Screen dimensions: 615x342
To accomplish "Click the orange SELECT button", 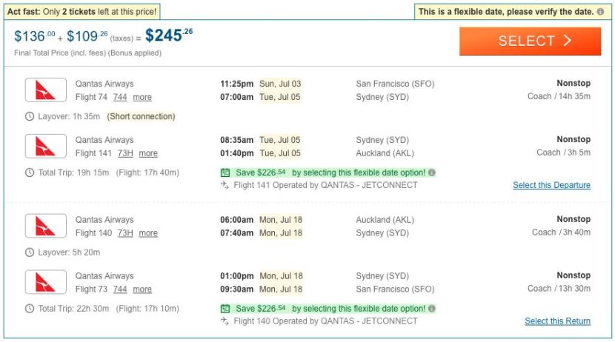I will coord(530,41).
